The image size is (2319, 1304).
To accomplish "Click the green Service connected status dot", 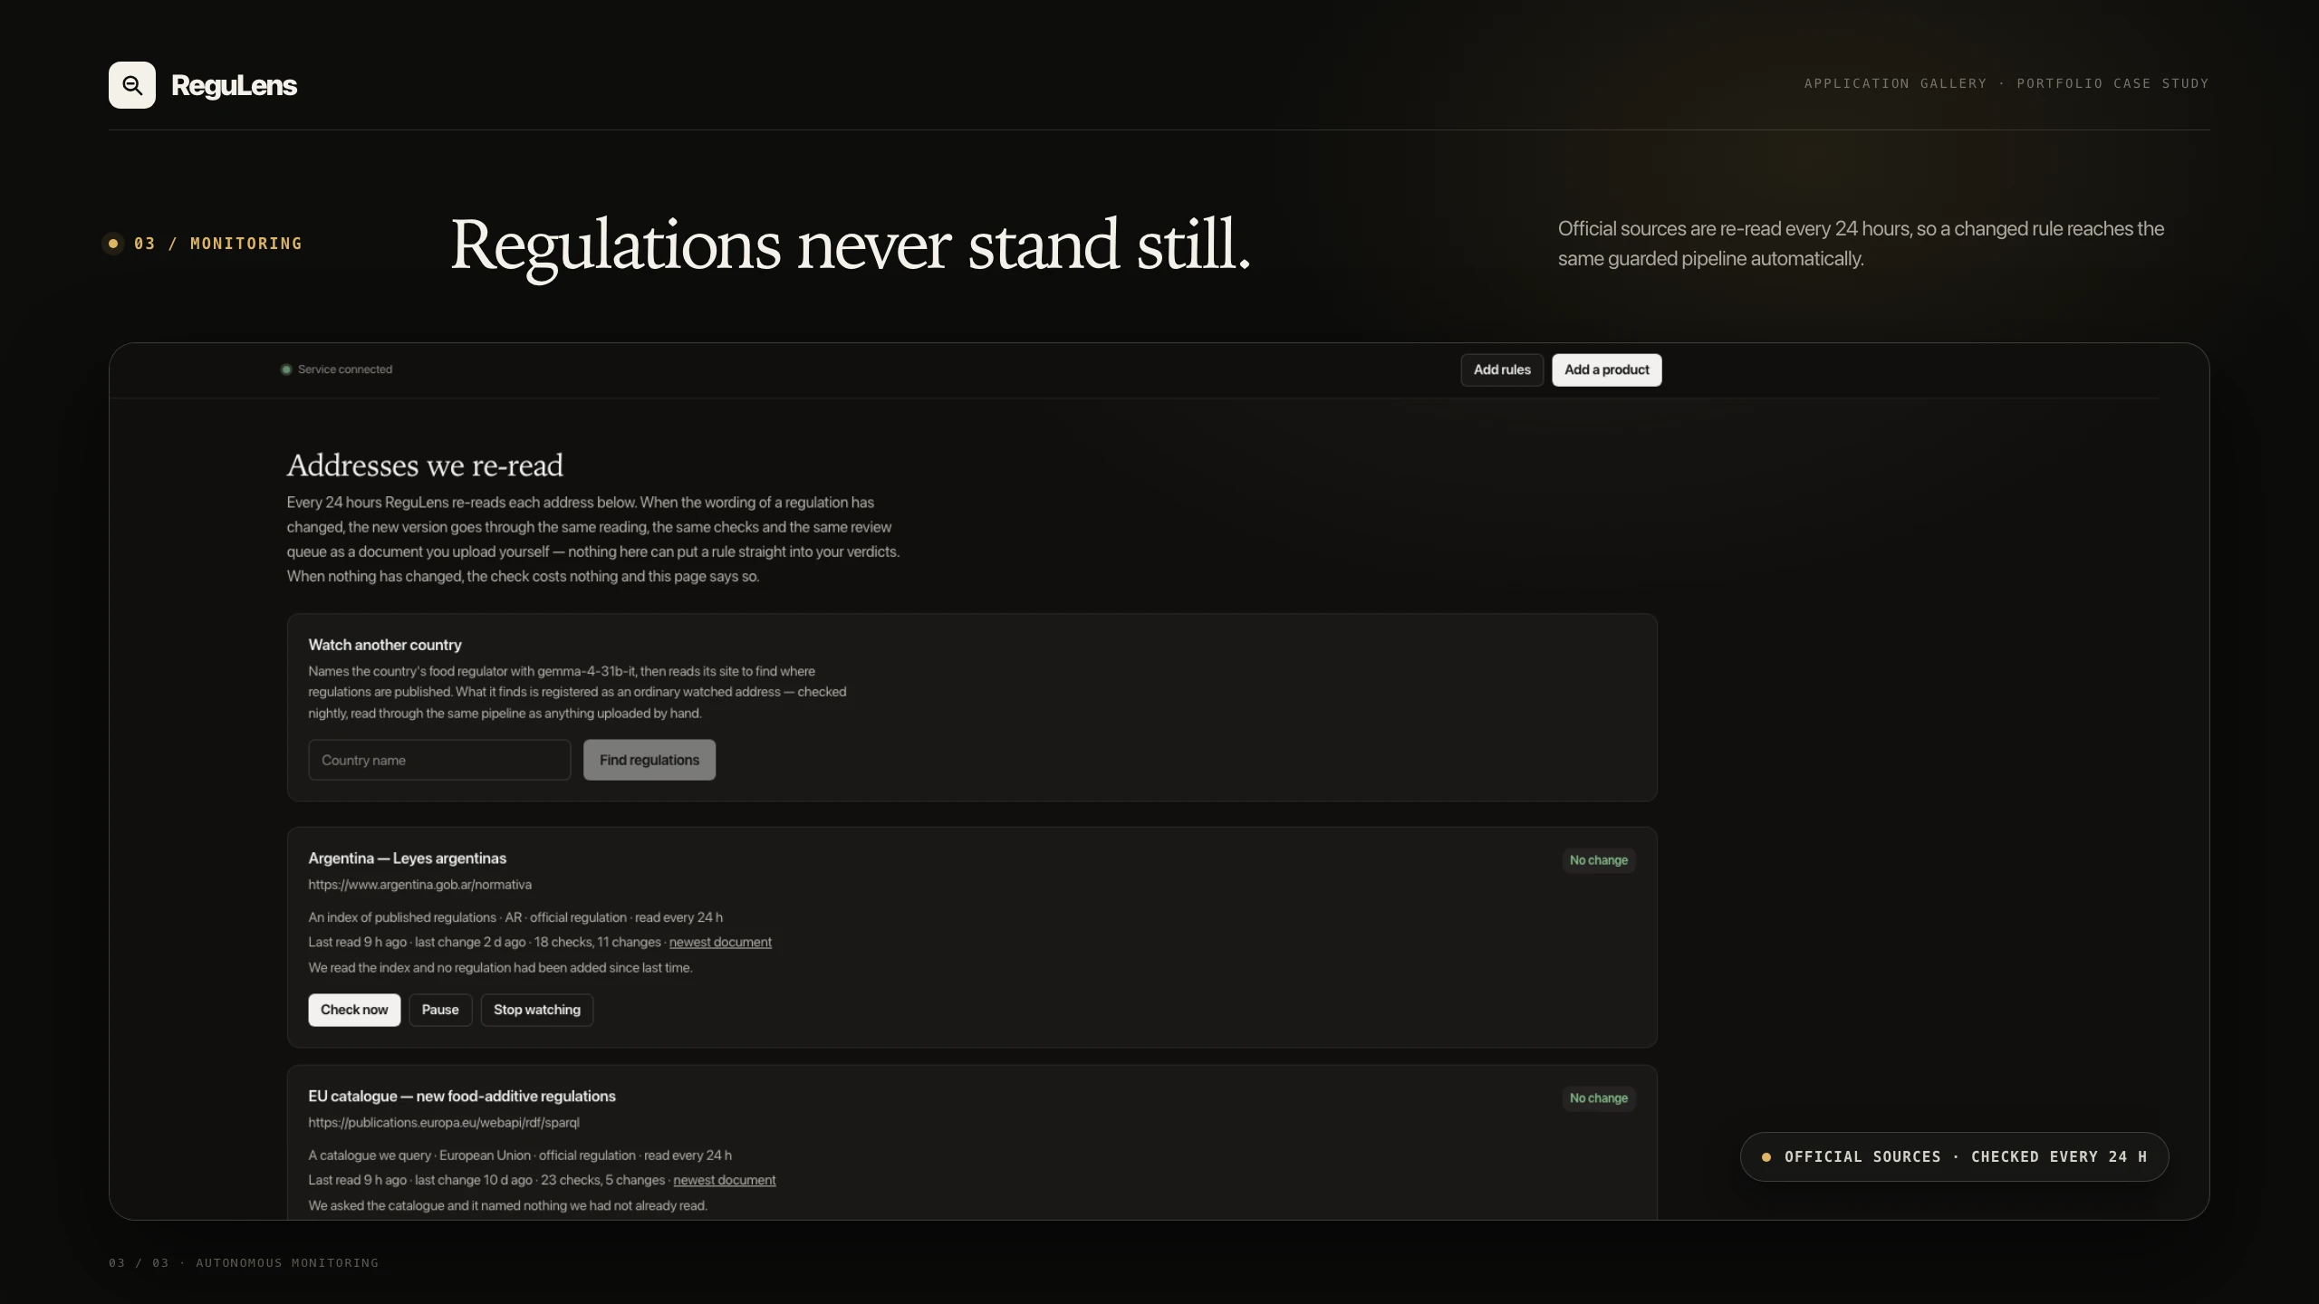I will (286, 369).
